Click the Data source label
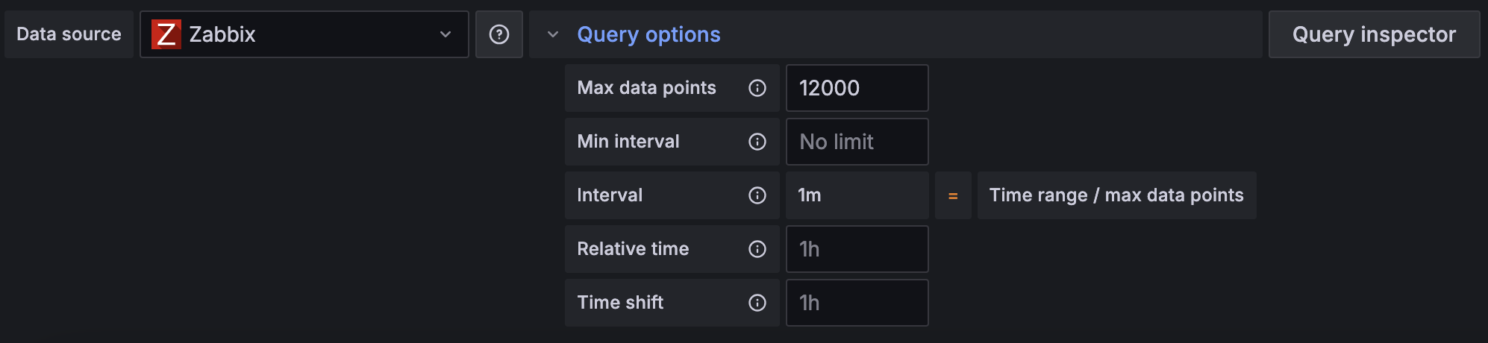 (x=69, y=34)
